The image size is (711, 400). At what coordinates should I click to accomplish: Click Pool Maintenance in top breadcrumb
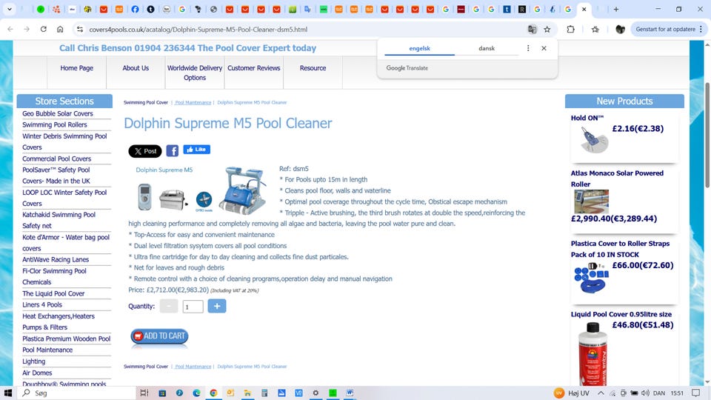[x=193, y=102]
